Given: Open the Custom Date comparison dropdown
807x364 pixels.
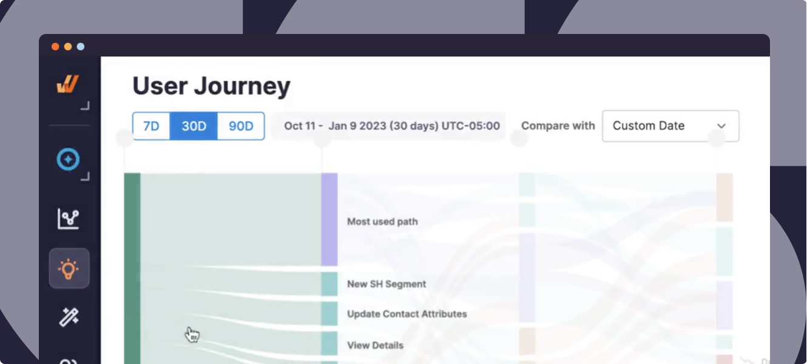Looking at the screenshot, I should (670, 126).
